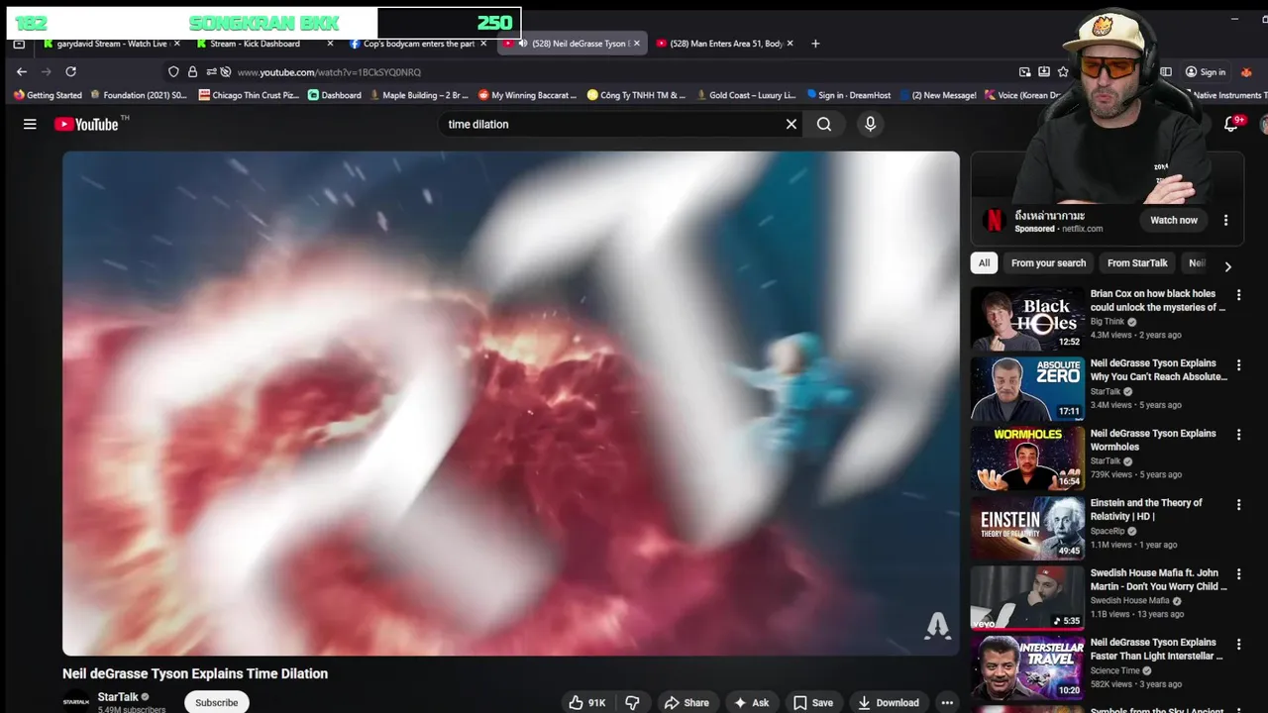Viewport: 1268px width, 713px height.
Task: Select From your search chip
Action: [1048, 262]
